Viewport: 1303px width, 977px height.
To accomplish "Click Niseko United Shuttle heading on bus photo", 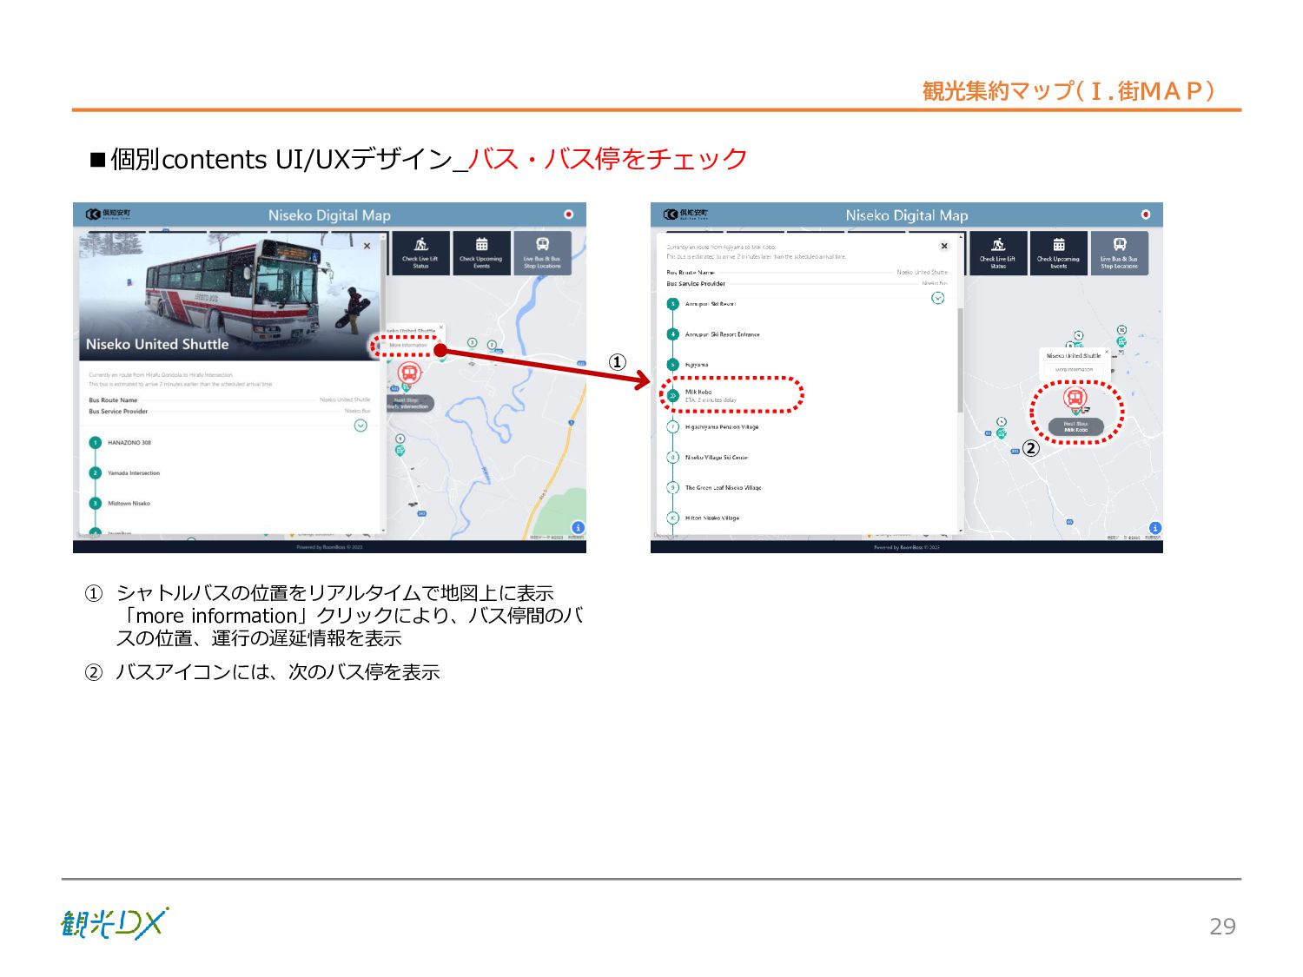I will (x=157, y=344).
